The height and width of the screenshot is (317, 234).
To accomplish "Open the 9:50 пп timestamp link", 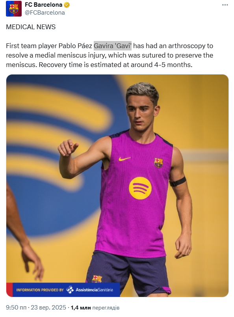I will pos(16,308).
